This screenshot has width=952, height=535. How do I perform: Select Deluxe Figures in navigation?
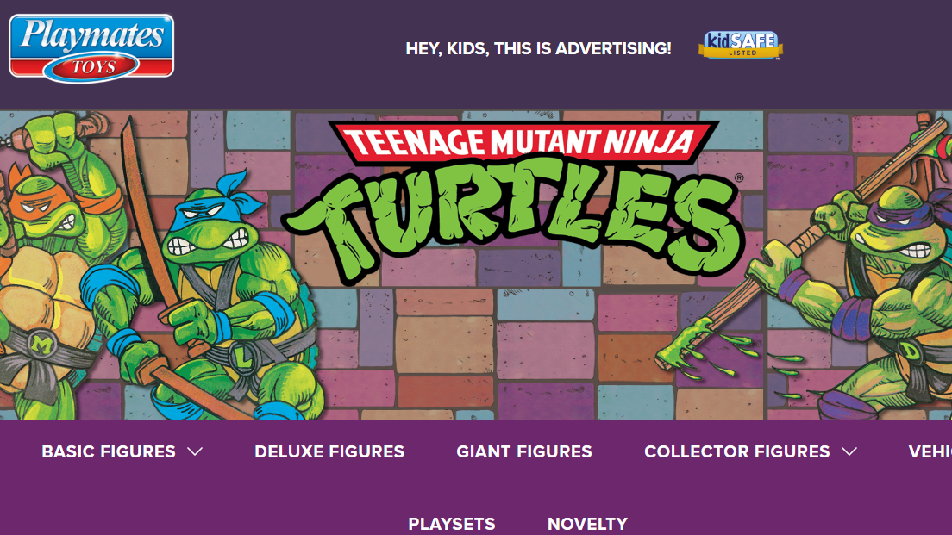329,451
